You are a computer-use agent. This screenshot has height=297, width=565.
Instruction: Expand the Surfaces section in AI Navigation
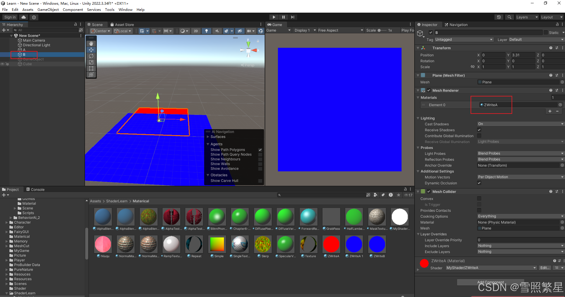coord(208,137)
